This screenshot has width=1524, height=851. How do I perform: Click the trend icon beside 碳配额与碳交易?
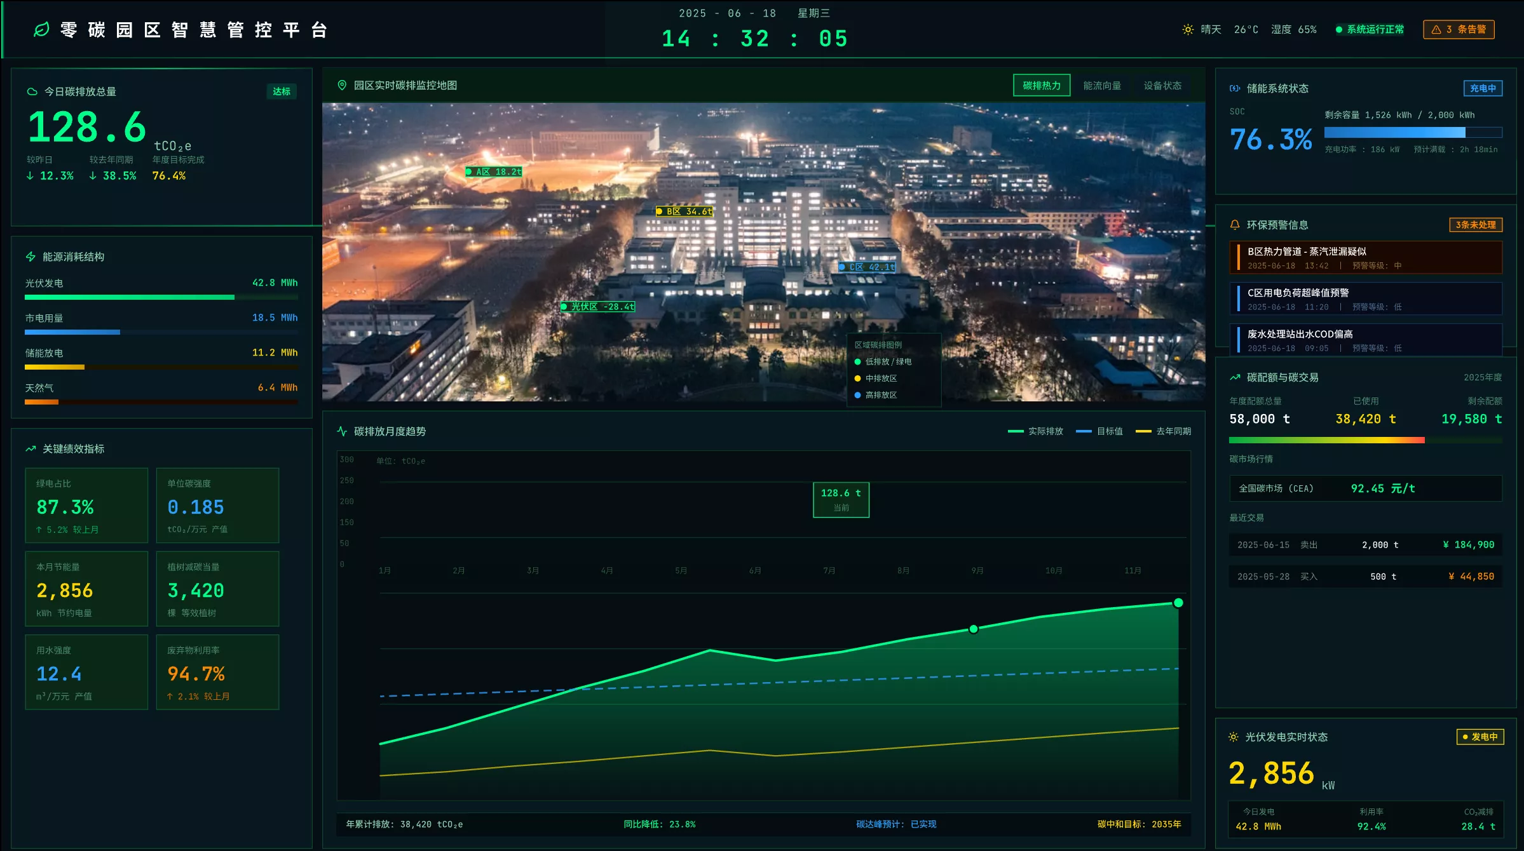tap(1235, 377)
